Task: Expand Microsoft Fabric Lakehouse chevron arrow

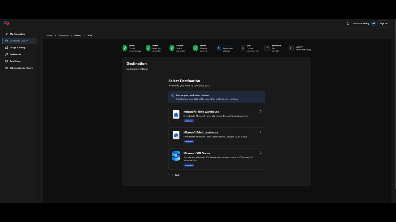Action: coord(261,132)
